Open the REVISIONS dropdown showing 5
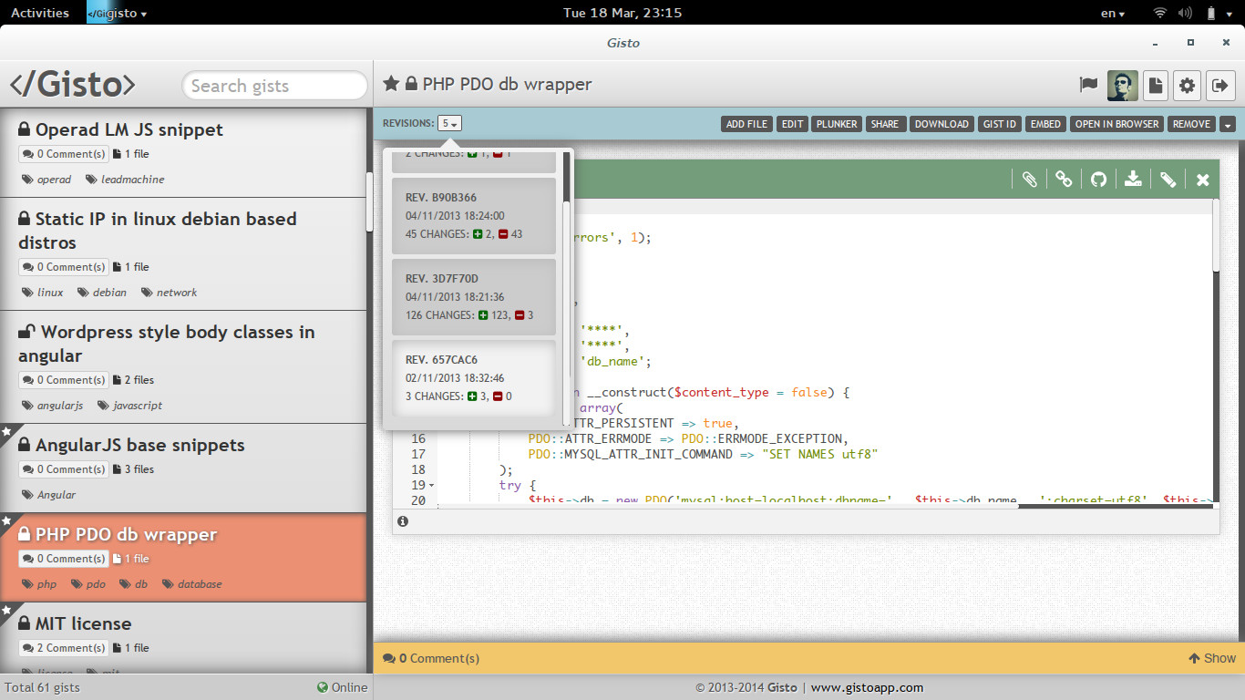 click(449, 123)
